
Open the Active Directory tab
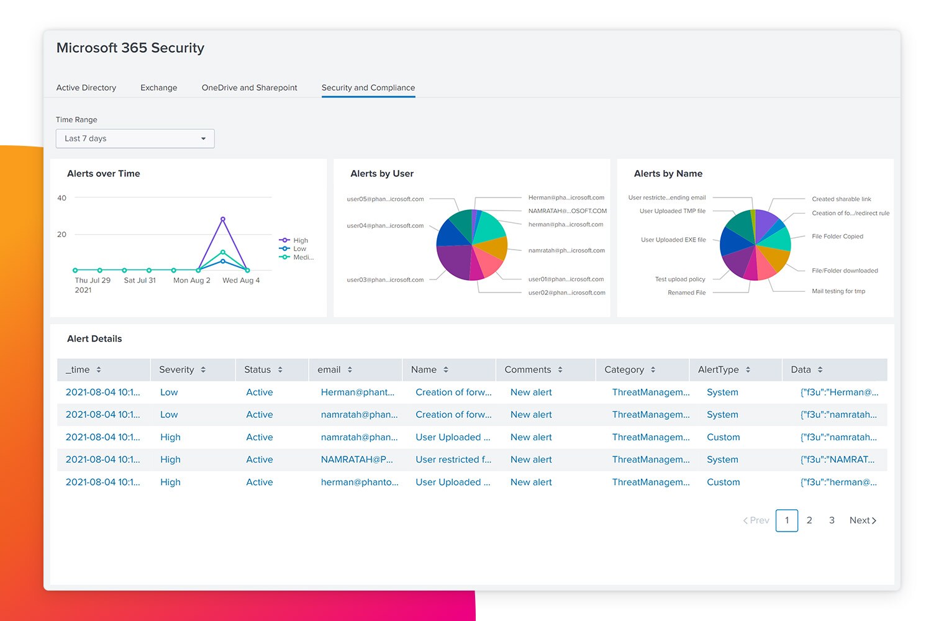click(x=86, y=88)
